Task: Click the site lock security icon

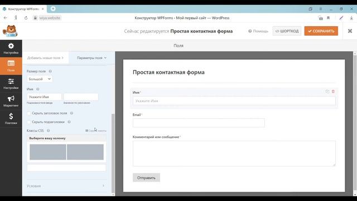Action: click(x=35, y=18)
